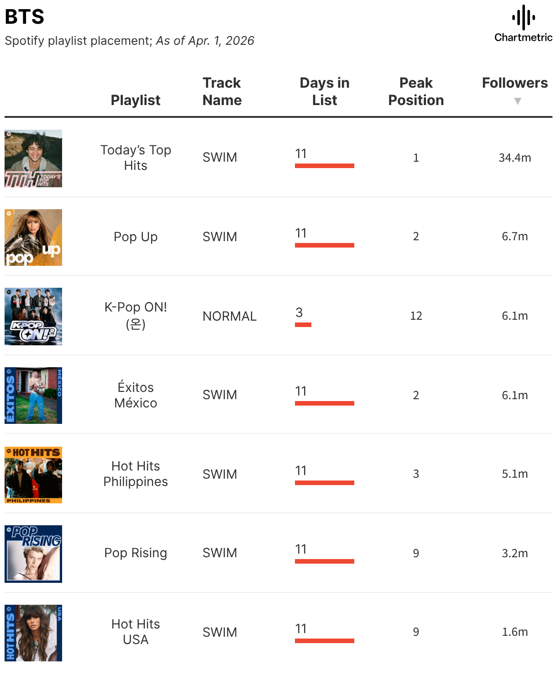Click the Pop Rising playlist name
Viewport: 557px width, 676px height.
136,553
